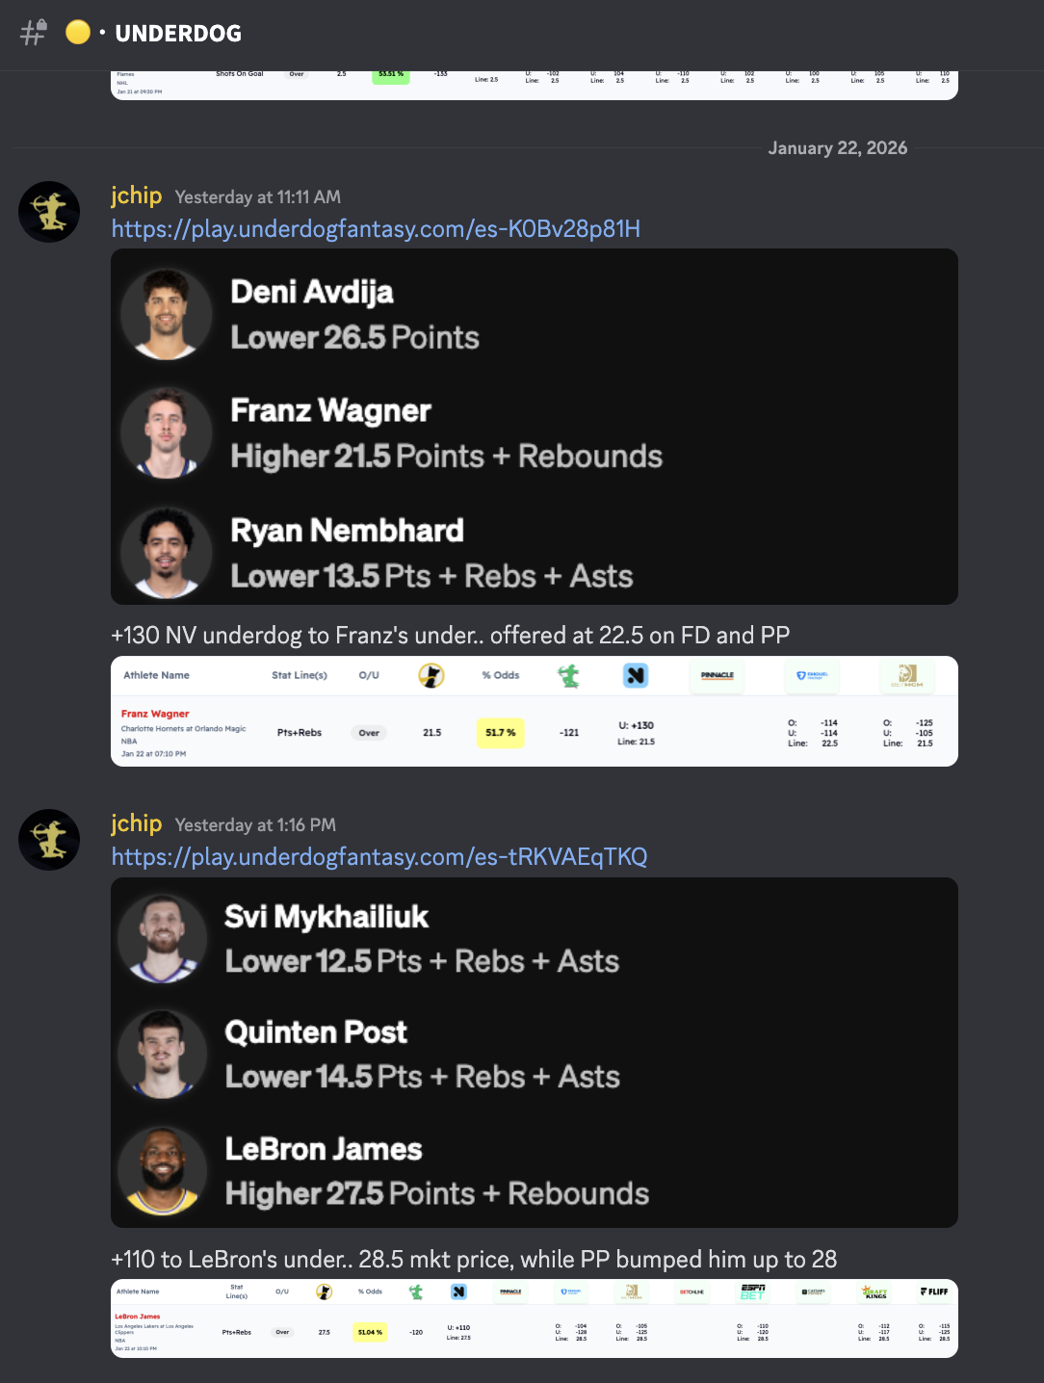The image size is (1044, 1383).
Task: Click Franz Wagner's player headshot
Action: (167, 432)
